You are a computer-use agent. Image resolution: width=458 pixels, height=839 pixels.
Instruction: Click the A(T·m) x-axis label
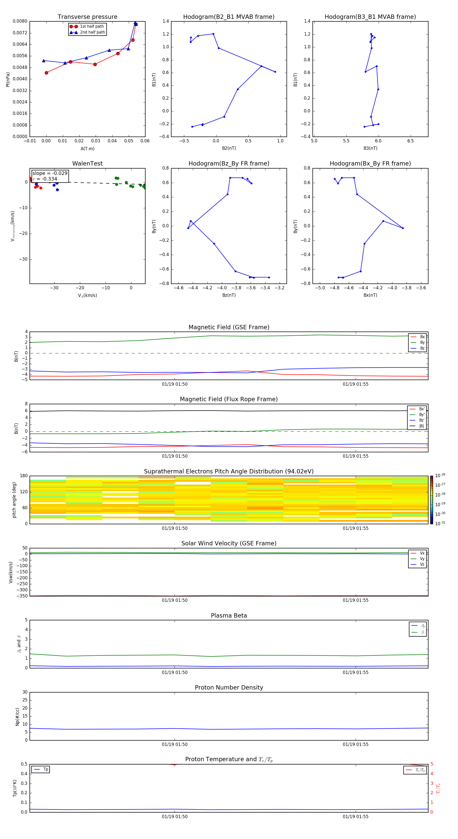(87, 149)
